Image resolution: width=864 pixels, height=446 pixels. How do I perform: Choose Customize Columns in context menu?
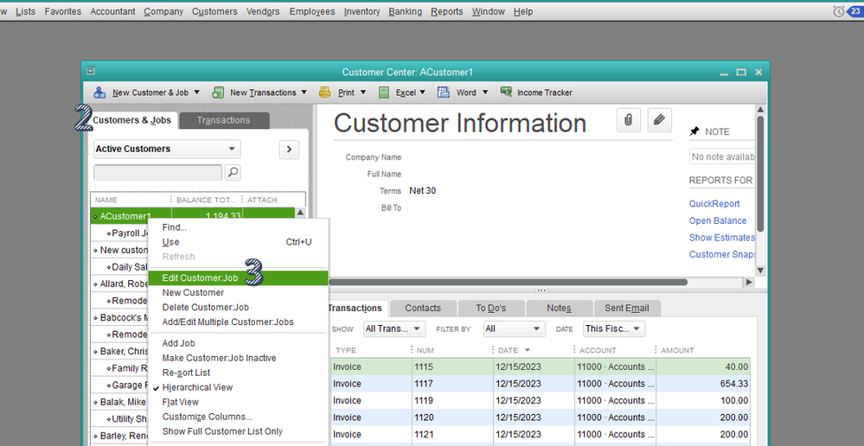[x=208, y=417]
